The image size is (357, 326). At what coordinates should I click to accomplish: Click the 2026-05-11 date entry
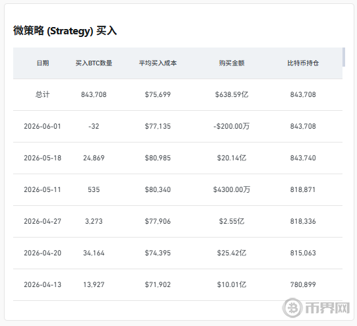[x=42, y=189]
